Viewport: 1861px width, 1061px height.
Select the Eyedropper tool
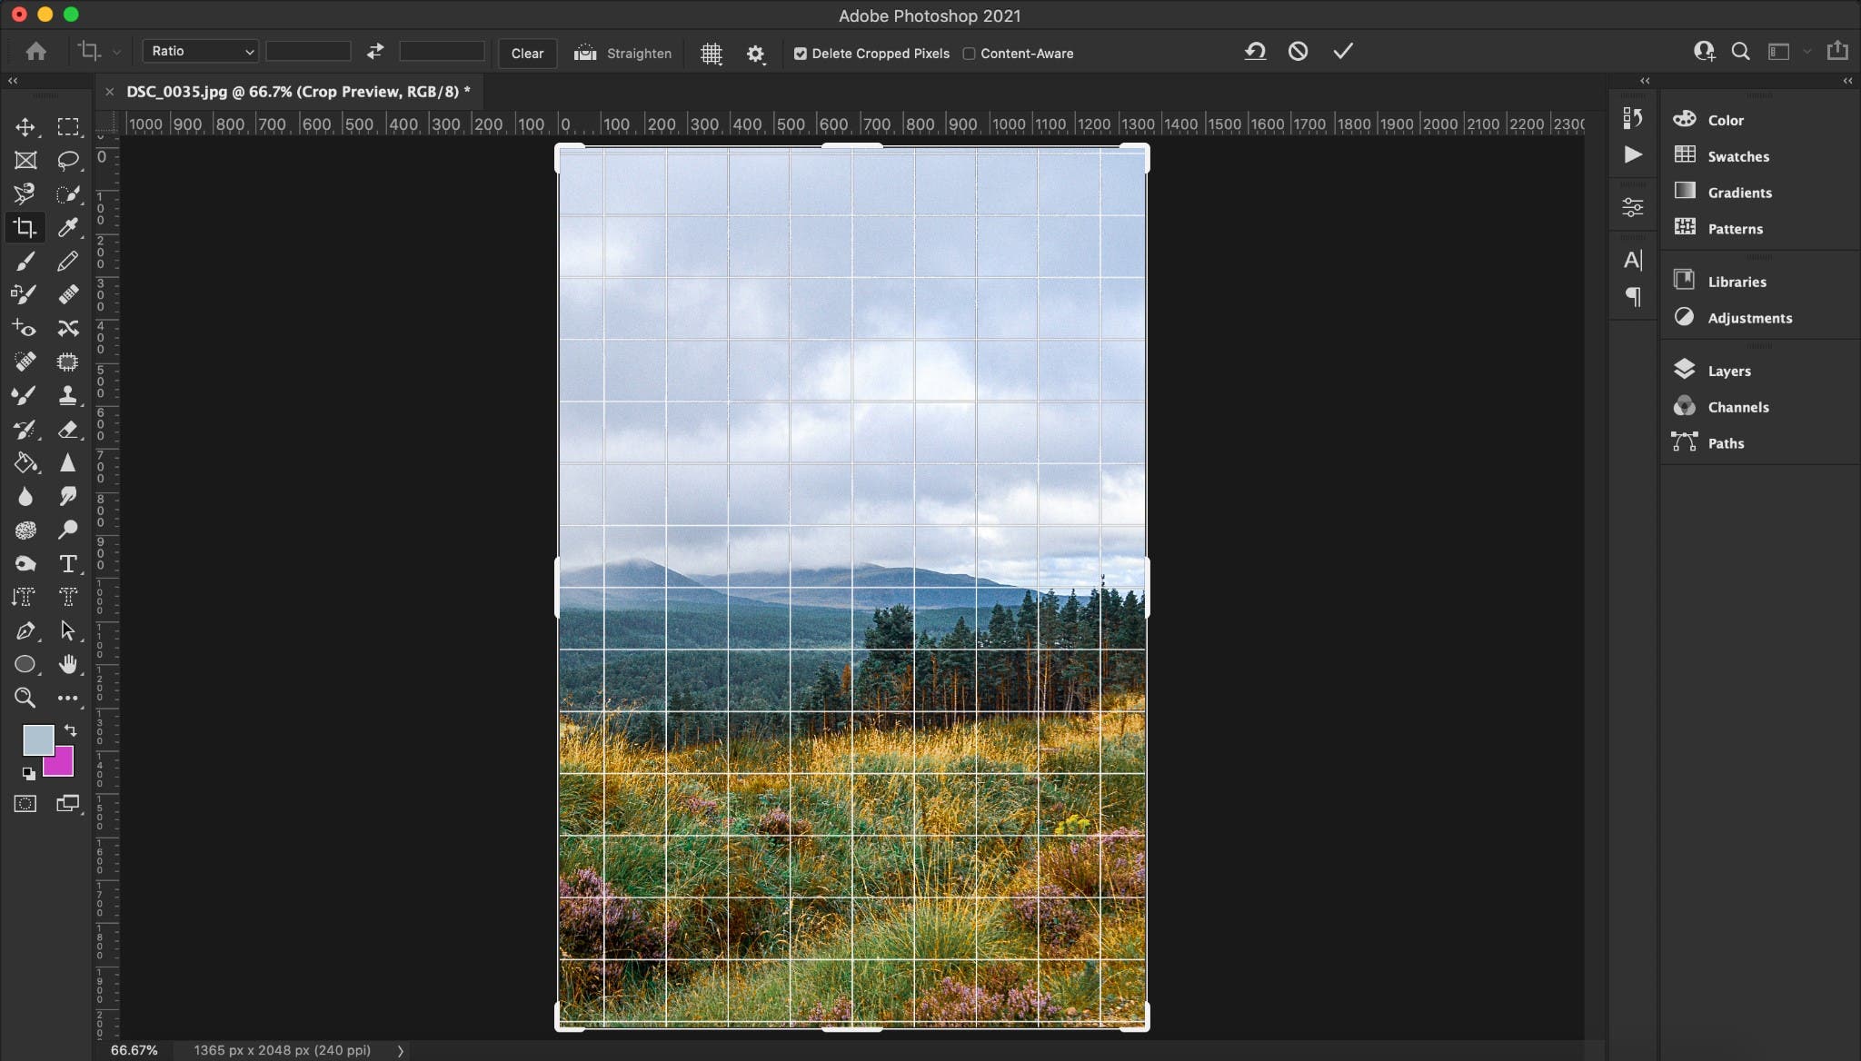pyautogui.click(x=68, y=227)
